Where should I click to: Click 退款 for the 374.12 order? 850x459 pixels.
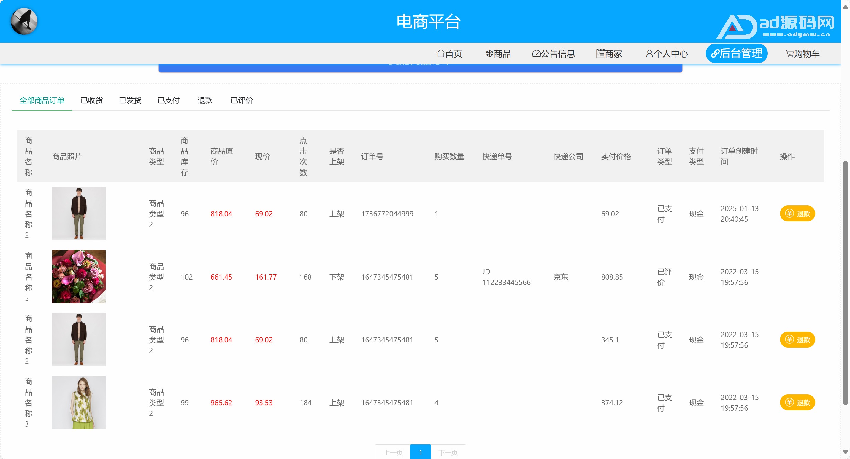point(797,403)
